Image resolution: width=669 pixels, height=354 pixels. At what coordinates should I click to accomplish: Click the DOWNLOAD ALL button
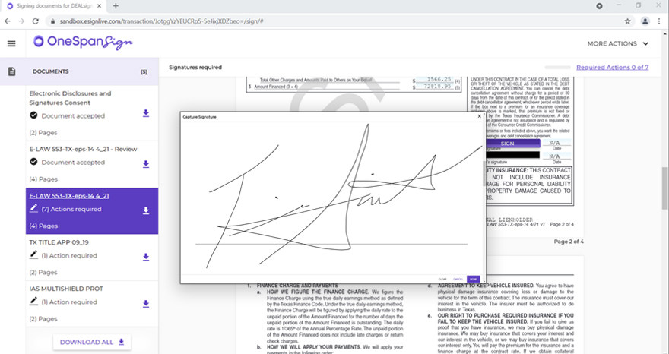92,342
